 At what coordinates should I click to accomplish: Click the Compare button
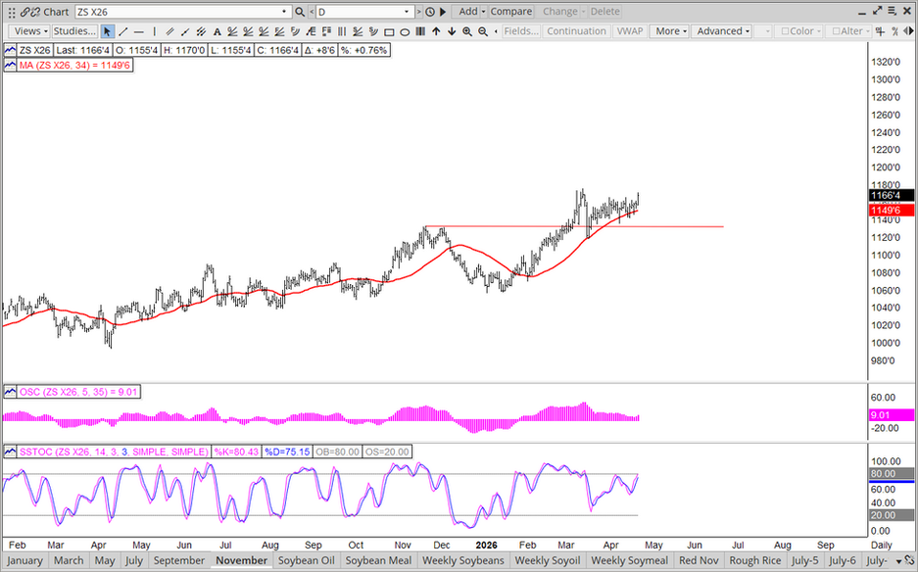pos(511,12)
